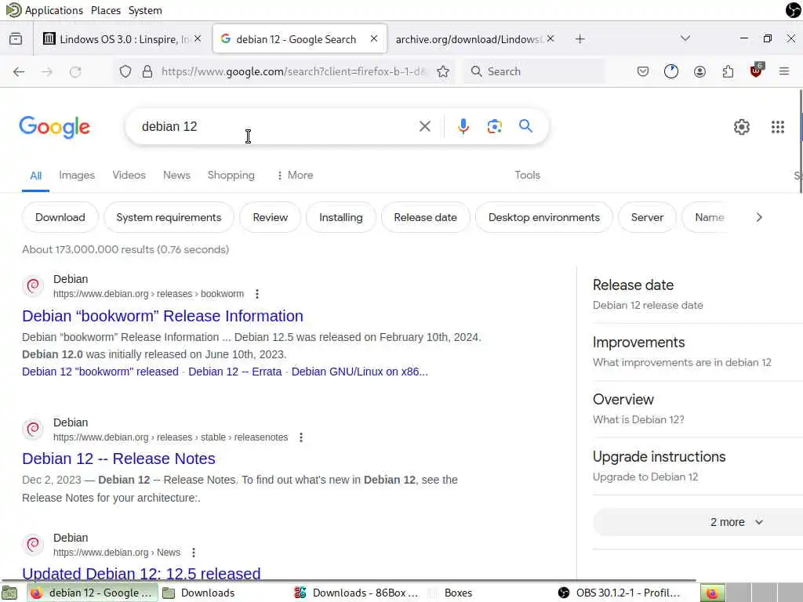Viewport: 803px width, 602px height.
Task: Click the Desktop environments filter chip
Action: 544,217
